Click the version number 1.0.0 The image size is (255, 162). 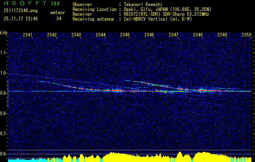point(55,4)
